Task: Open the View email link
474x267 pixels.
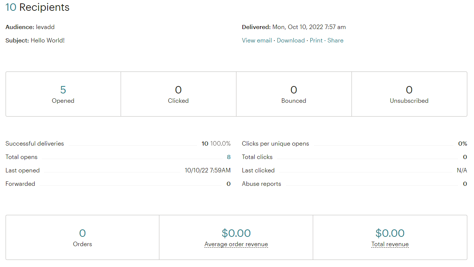Action: point(257,40)
